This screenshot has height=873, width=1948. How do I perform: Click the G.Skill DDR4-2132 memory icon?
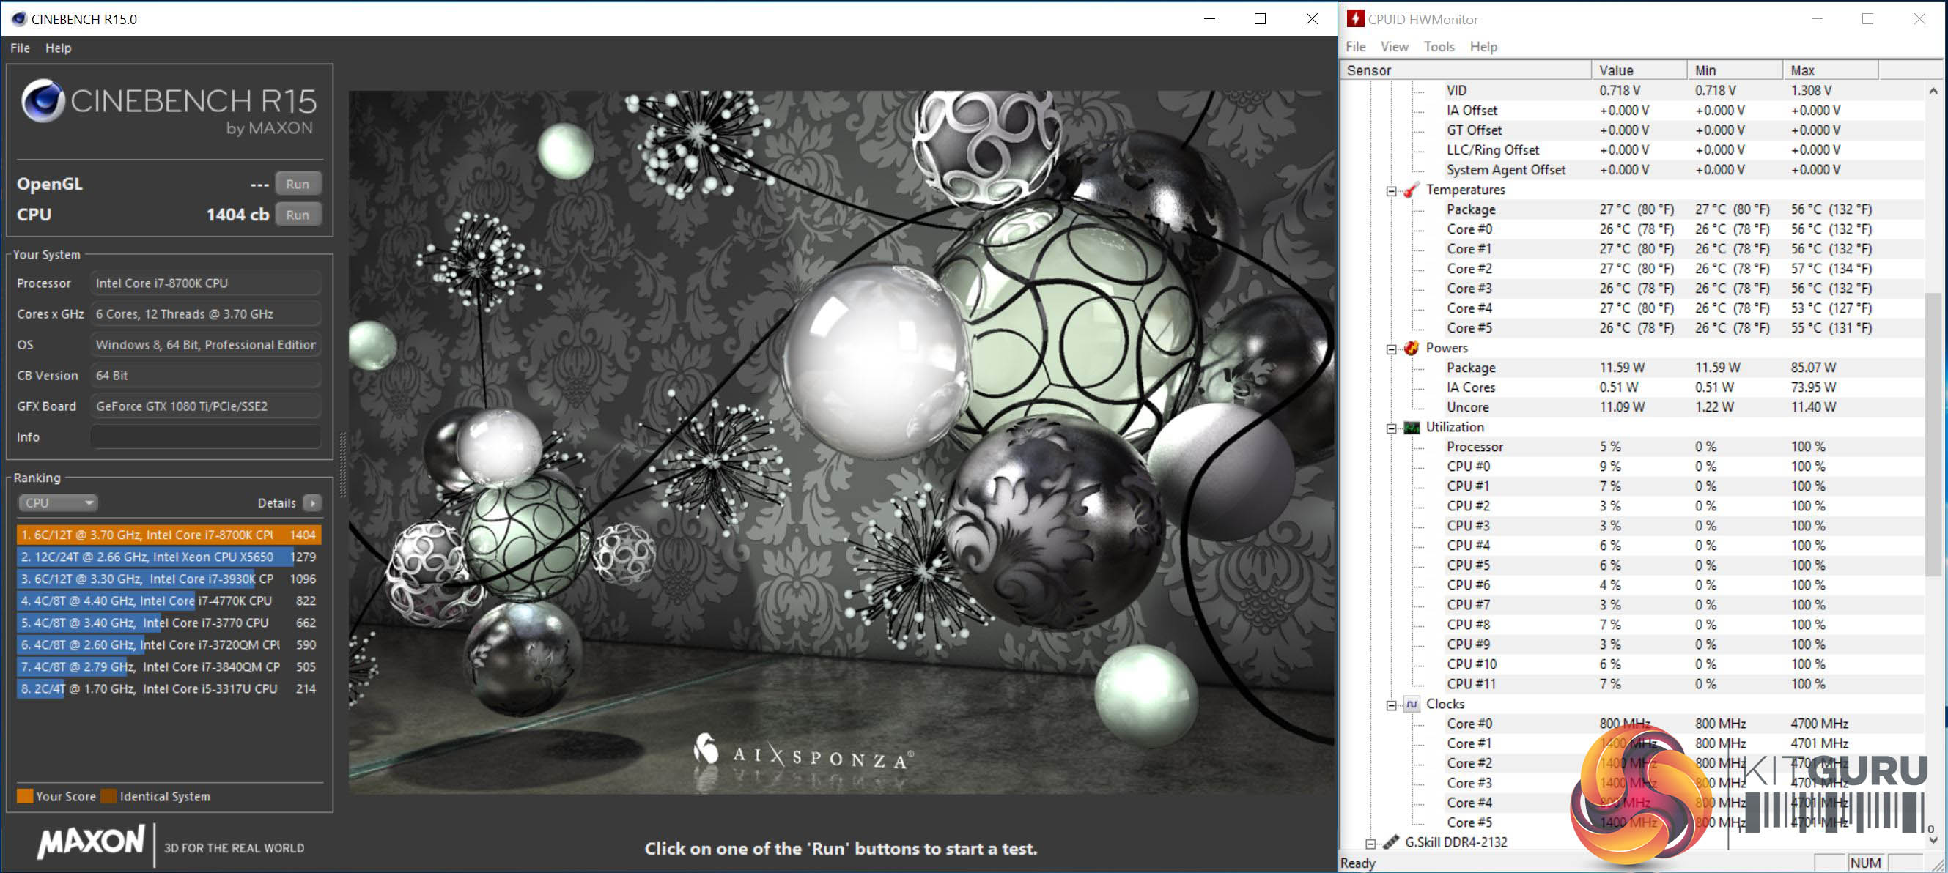click(x=1391, y=842)
